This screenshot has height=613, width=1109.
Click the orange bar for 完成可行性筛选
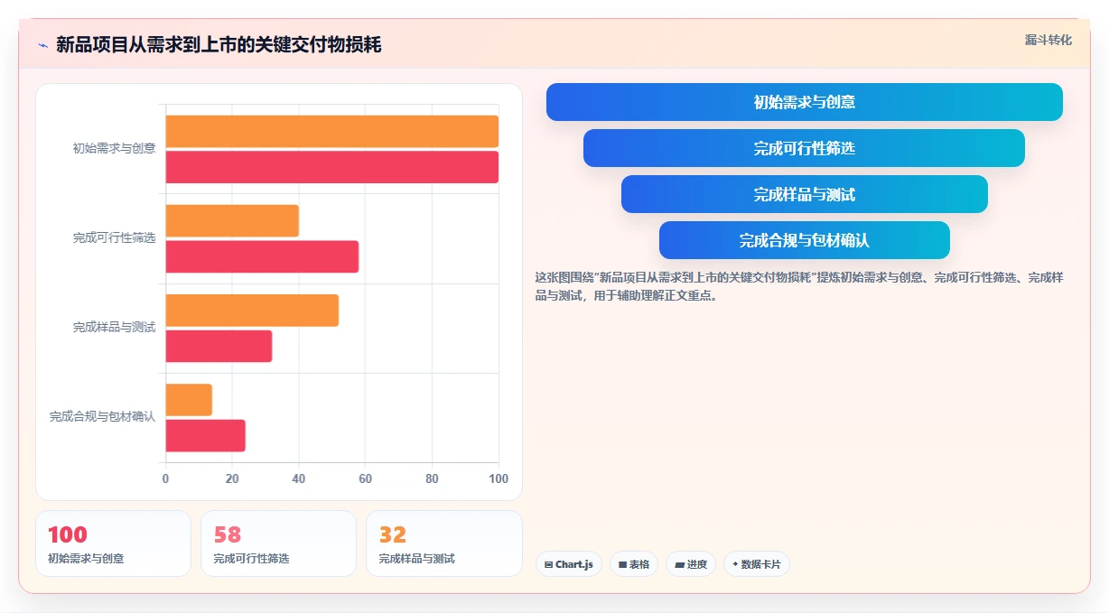(232, 221)
